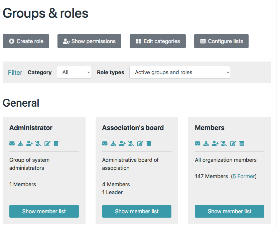Expand the Role types dropdown
Viewport: 277px width, 229px height.
click(x=180, y=72)
